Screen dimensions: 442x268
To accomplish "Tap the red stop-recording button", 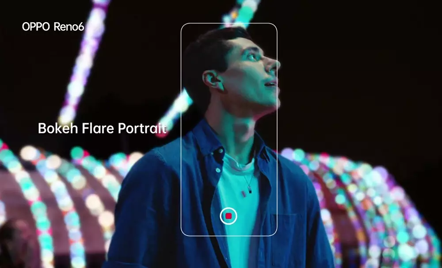I will coord(229,216).
